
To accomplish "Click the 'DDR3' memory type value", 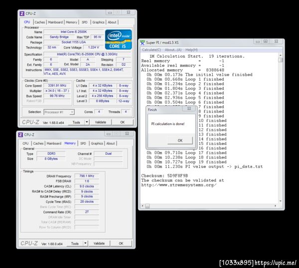I will pyautogui.click(x=51, y=153).
